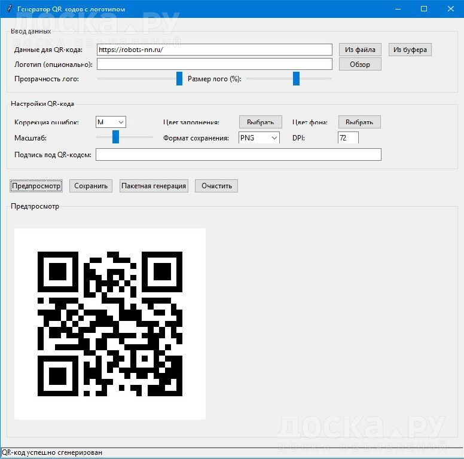Start 'Пакетная генерация' batch generation
The width and height of the screenshot is (464, 459).
(x=154, y=186)
